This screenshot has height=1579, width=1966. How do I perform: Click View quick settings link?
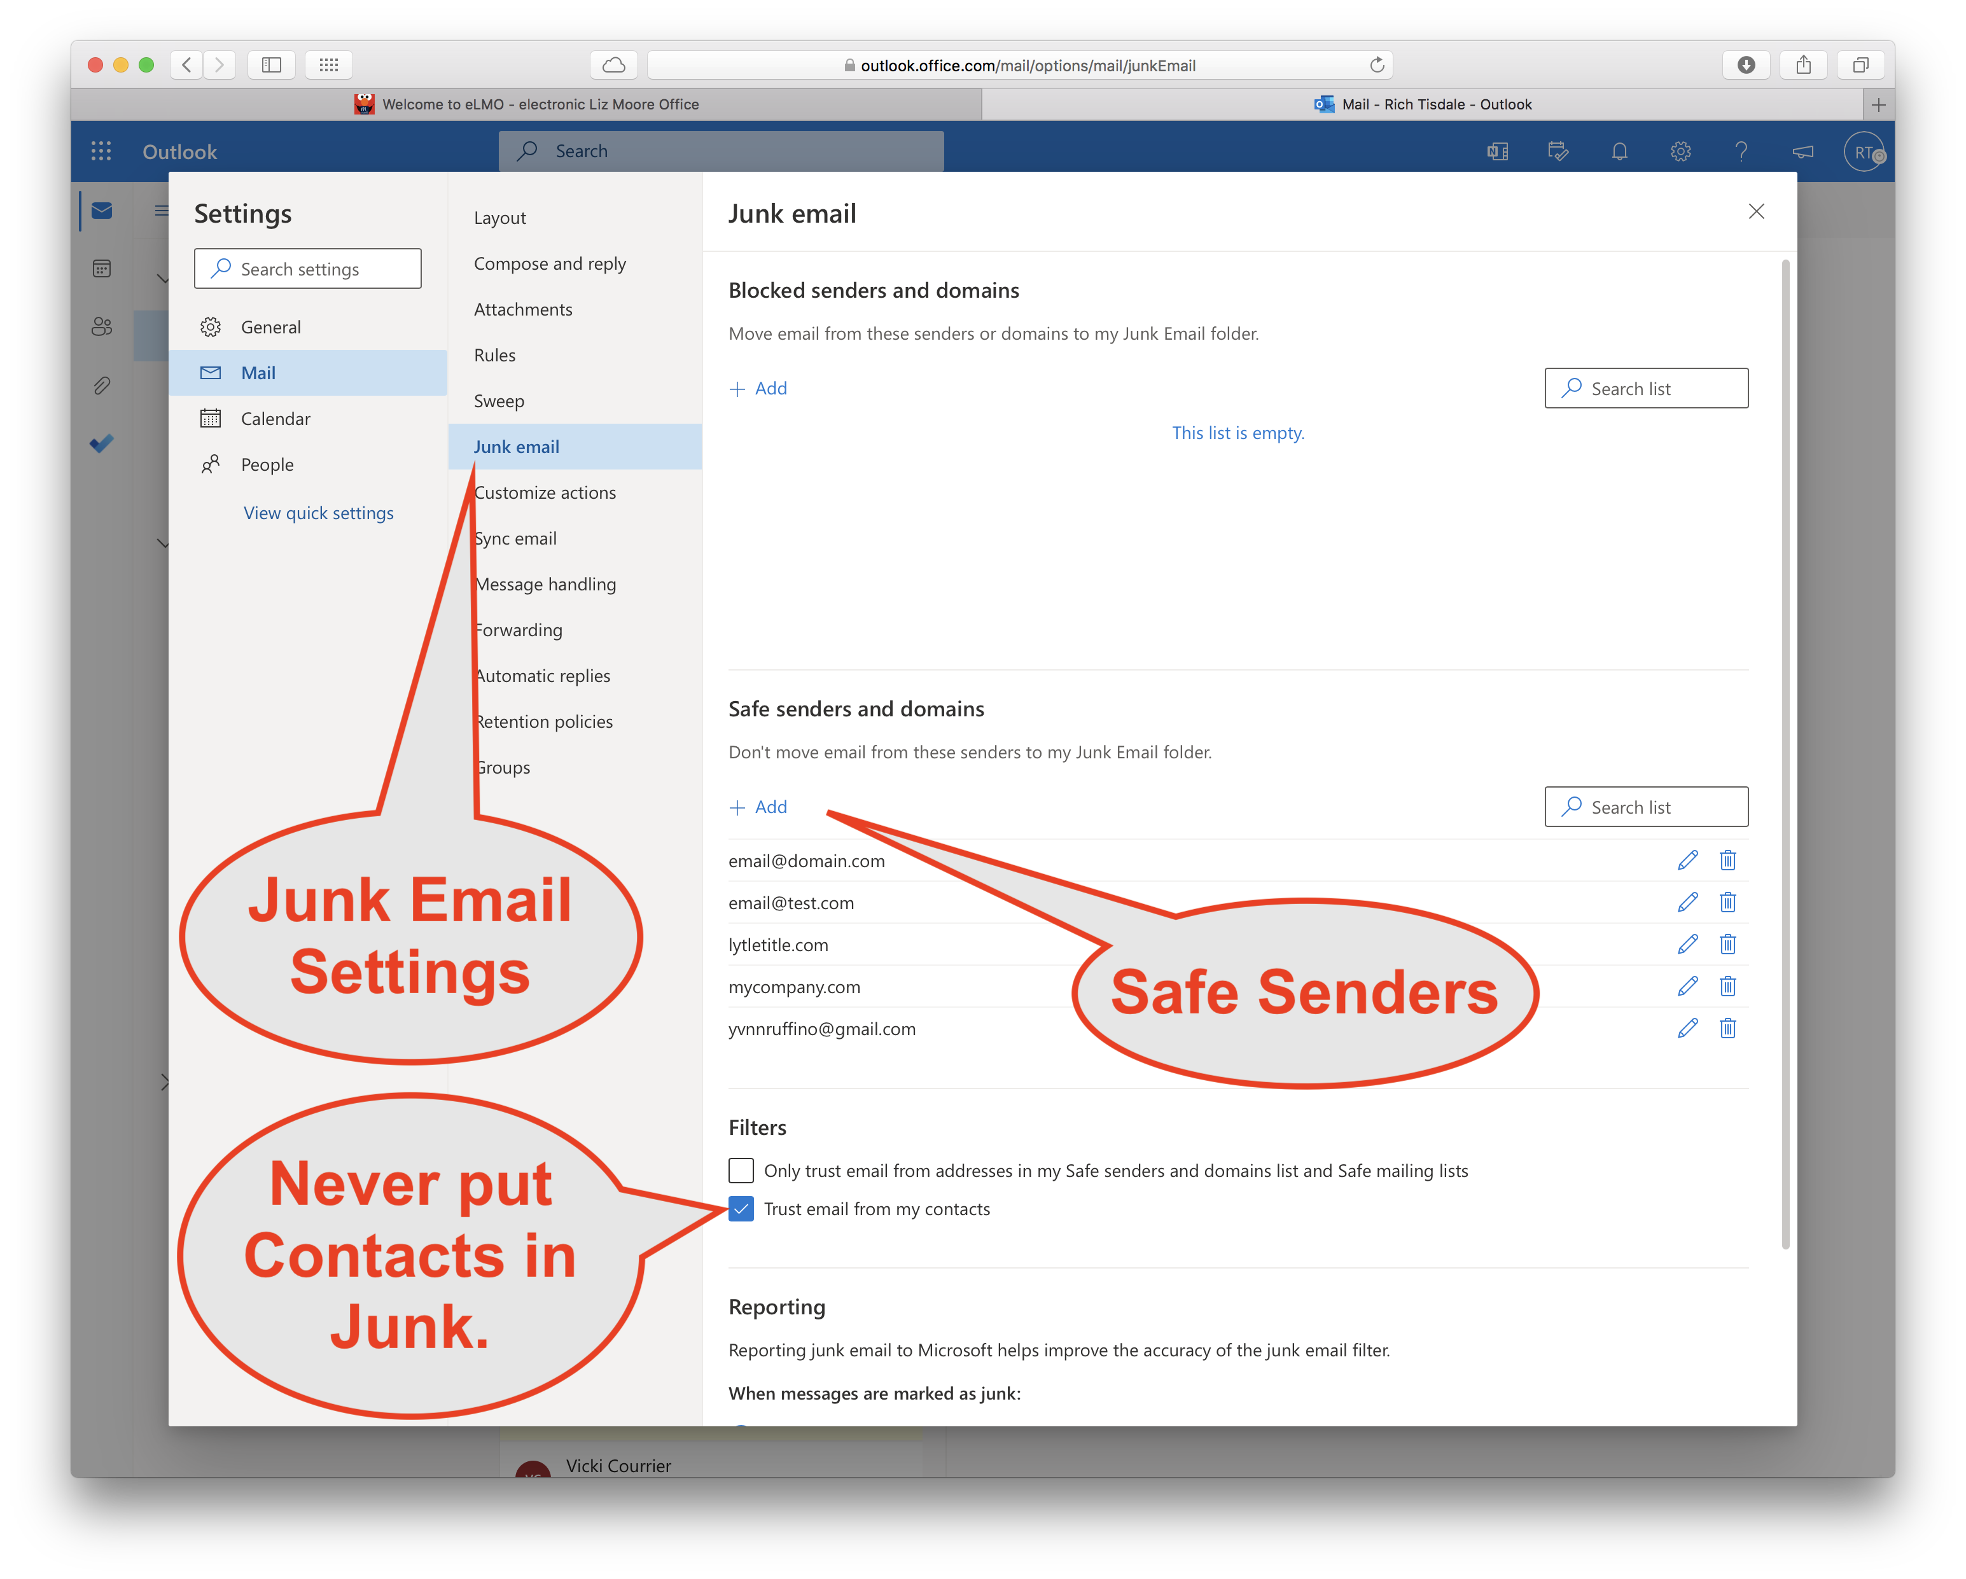point(318,513)
